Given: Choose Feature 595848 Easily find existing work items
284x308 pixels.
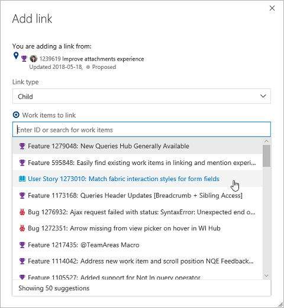Looking at the screenshot, I should (x=137, y=163).
